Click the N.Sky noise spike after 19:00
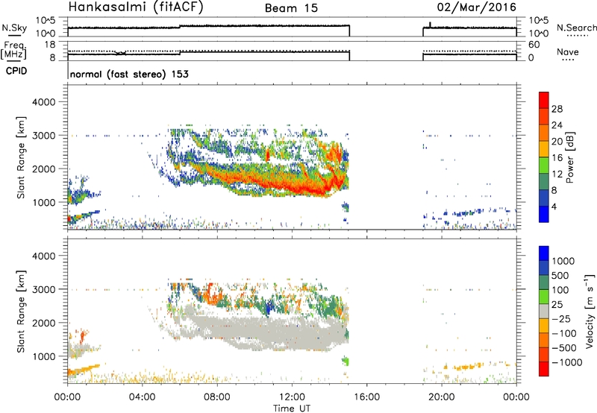Image resolution: width=597 pixels, height=413 pixels. (x=431, y=25)
